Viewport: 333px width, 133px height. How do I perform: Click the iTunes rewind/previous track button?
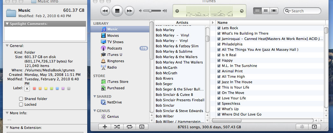[105, 11]
